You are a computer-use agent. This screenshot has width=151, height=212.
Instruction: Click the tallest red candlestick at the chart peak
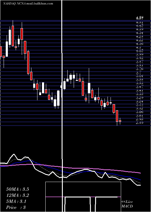(x=13, y=36)
